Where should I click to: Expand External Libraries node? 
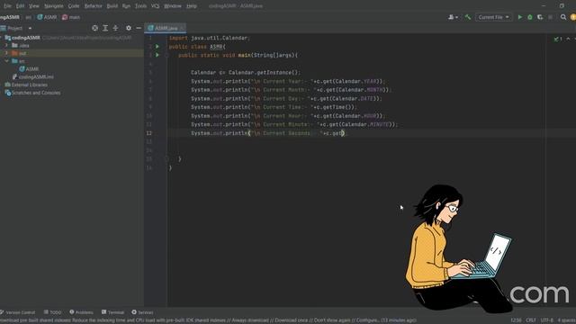point(26,85)
